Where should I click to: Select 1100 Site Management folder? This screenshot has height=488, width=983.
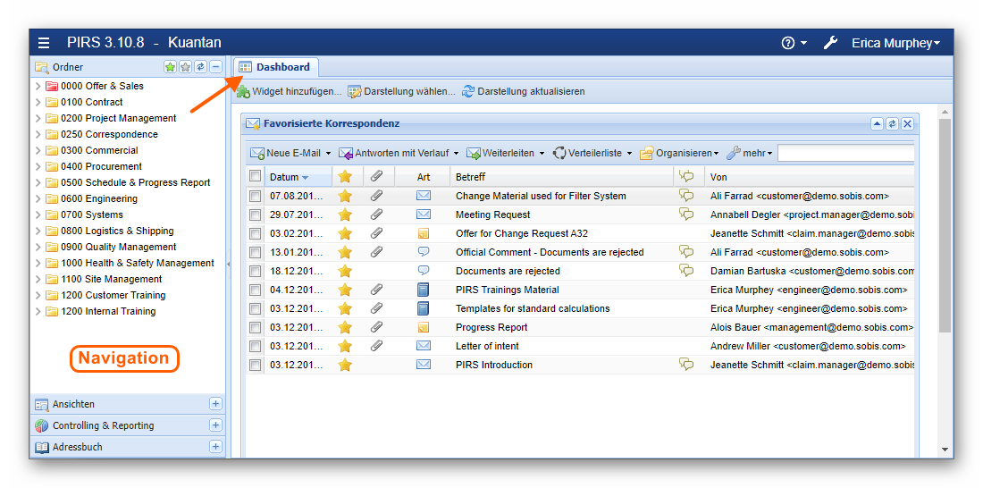coord(112,279)
